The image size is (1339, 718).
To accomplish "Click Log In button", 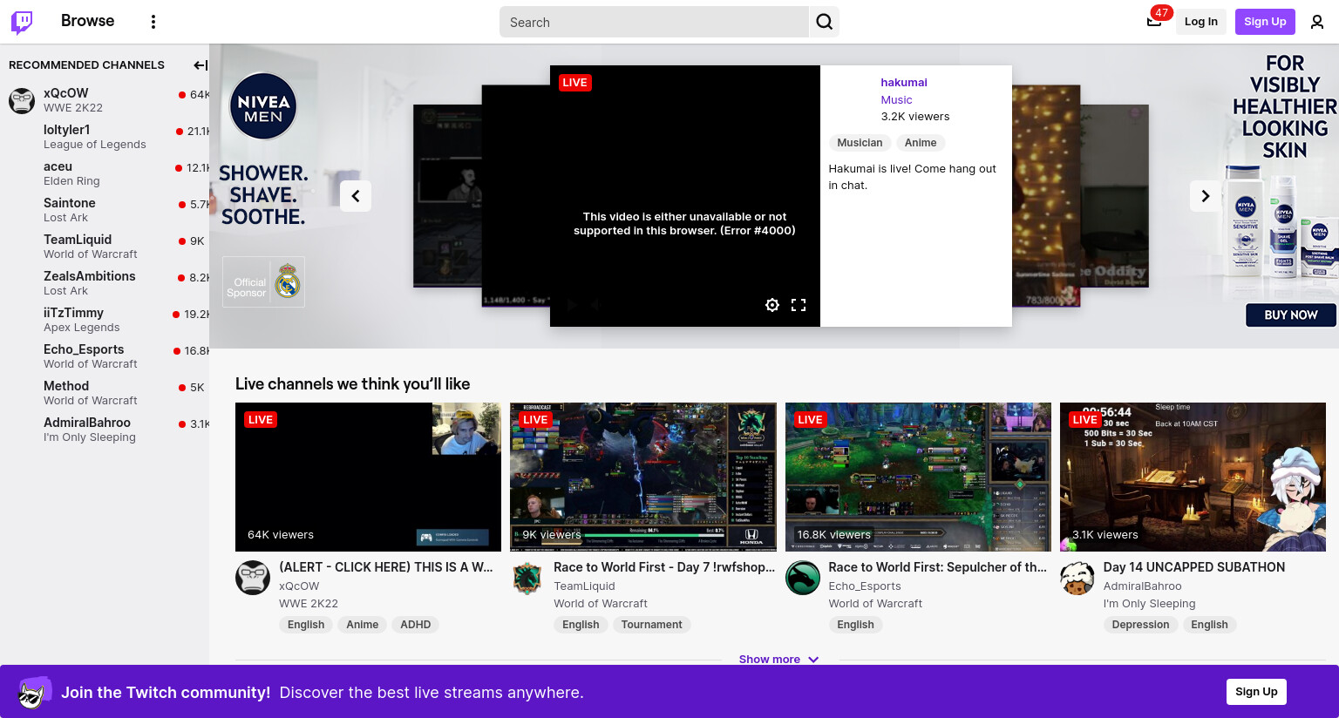I will (1201, 22).
